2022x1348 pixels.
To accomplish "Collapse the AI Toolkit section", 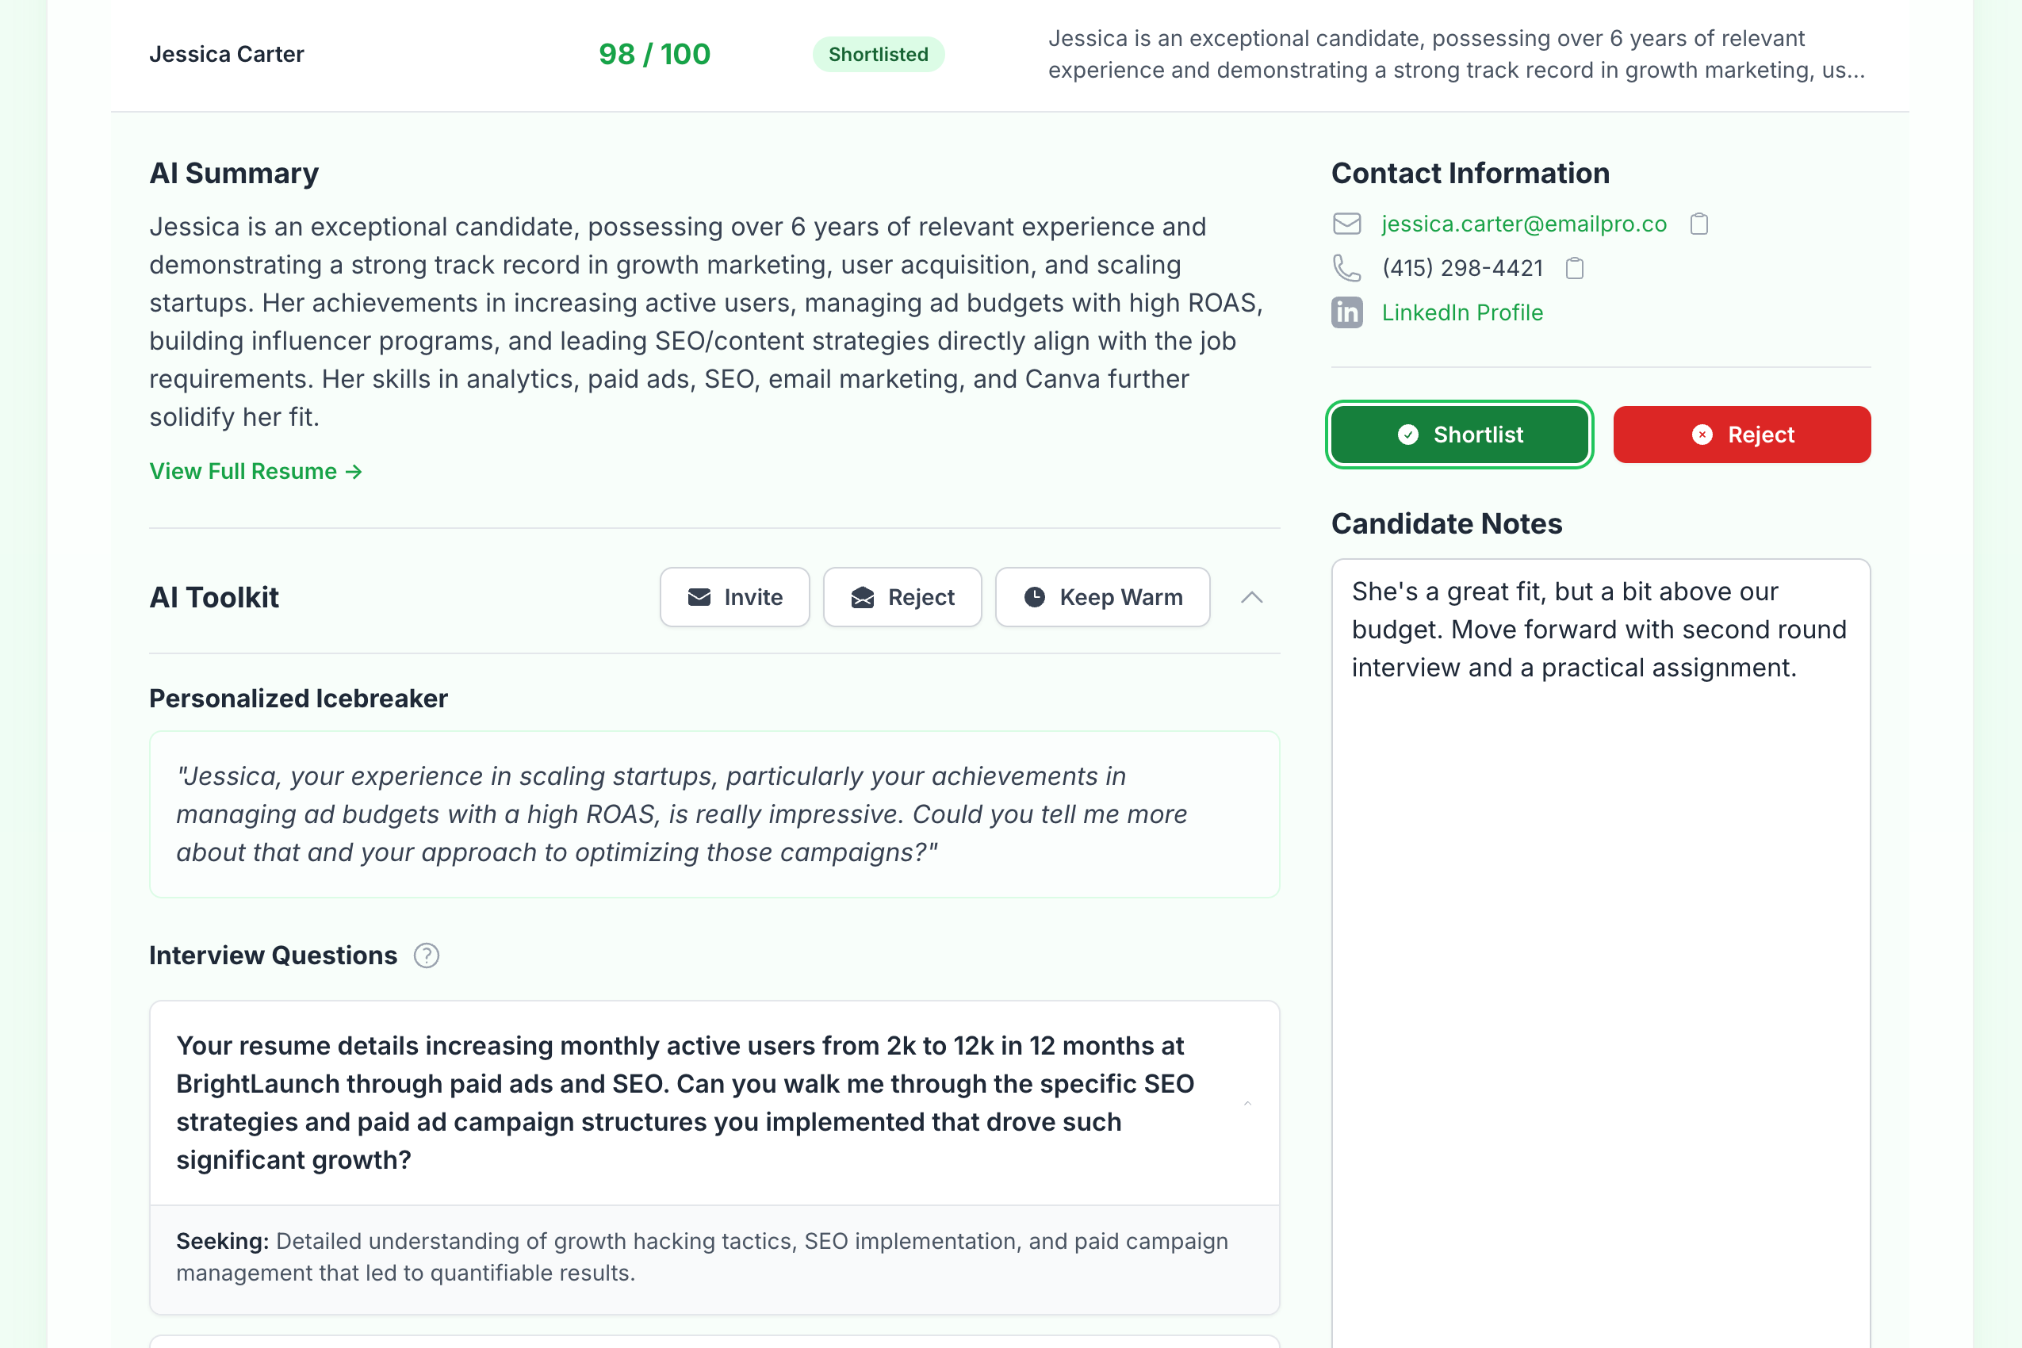I will (1252, 598).
